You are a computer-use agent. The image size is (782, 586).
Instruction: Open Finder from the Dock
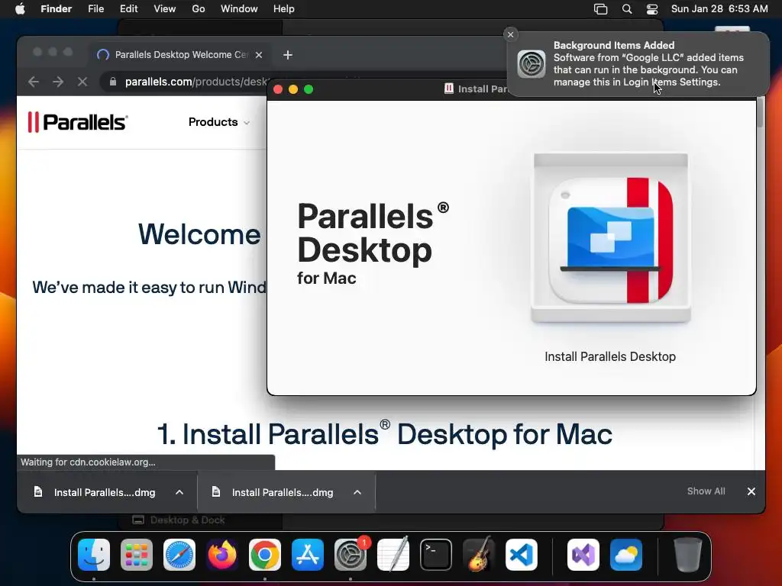coord(94,555)
